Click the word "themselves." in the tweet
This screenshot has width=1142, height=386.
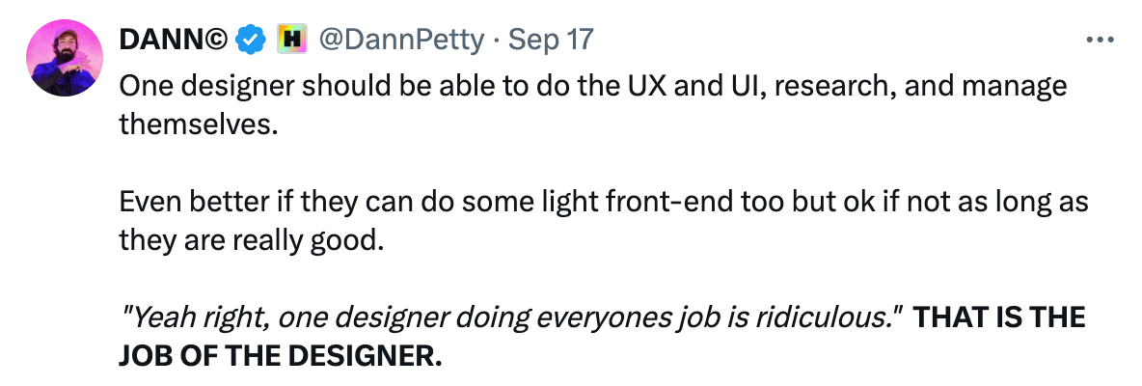199,124
